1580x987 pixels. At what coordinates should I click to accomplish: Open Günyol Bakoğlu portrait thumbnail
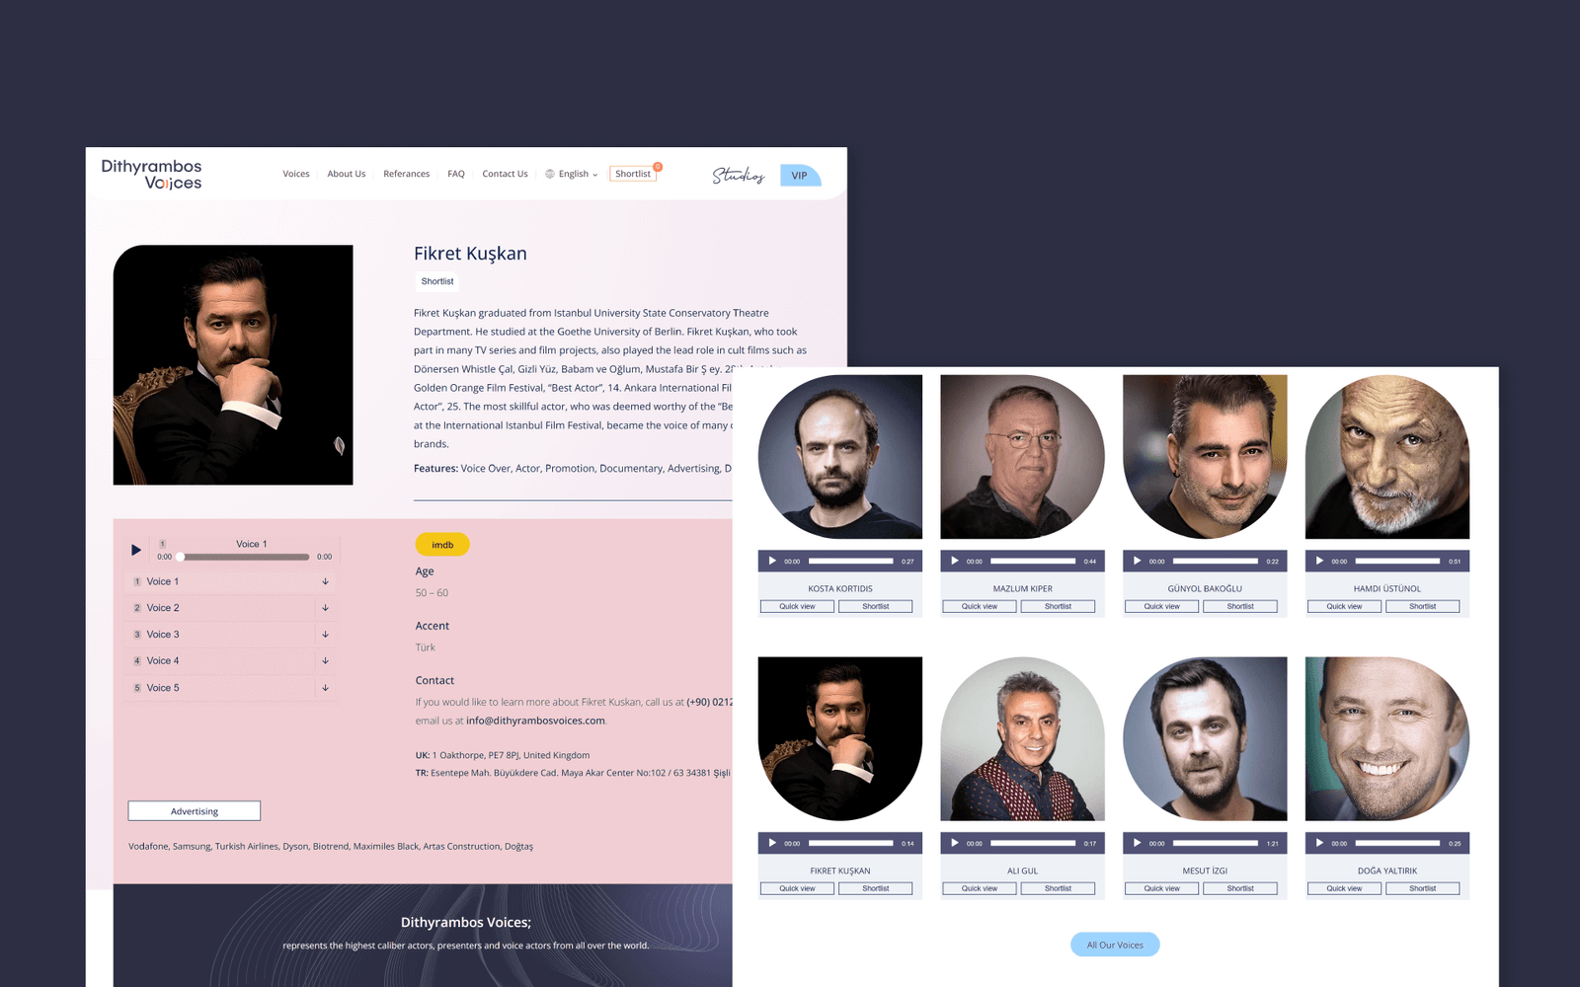pos(1205,456)
